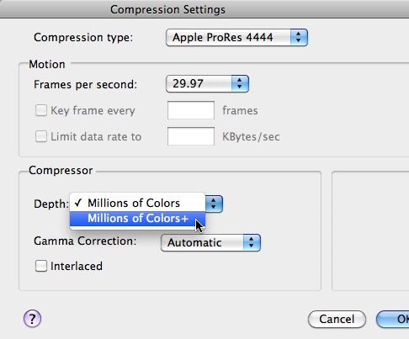Open the Automatic gamma correction dropdown
The image size is (409, 339).
coord(210,242)
